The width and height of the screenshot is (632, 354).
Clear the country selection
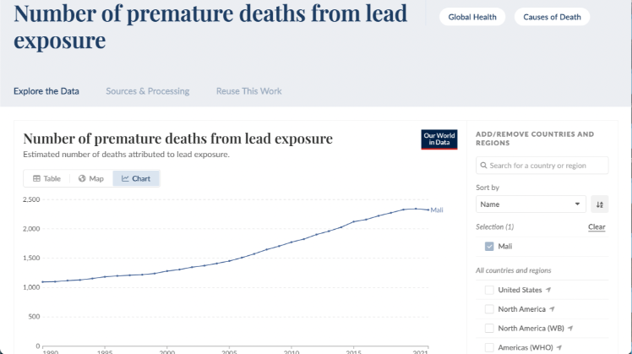(597, 227)
